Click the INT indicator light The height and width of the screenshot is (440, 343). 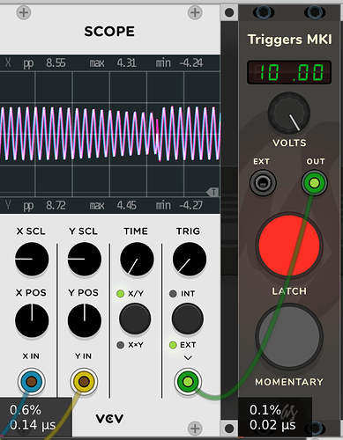173,294
